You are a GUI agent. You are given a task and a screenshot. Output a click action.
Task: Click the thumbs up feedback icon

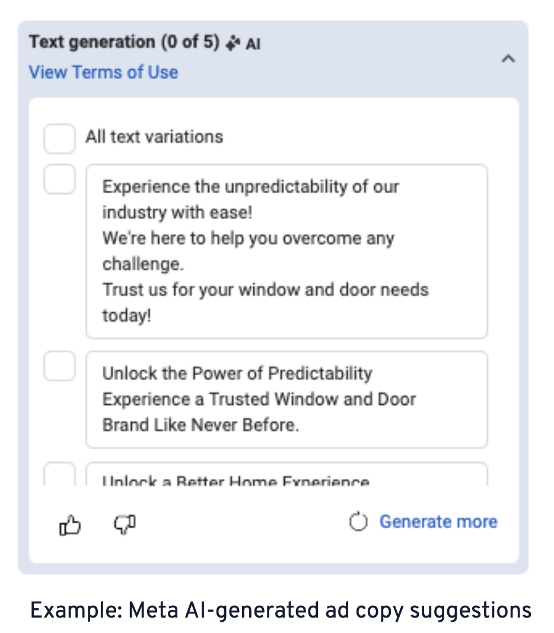(x=70, y=525)
